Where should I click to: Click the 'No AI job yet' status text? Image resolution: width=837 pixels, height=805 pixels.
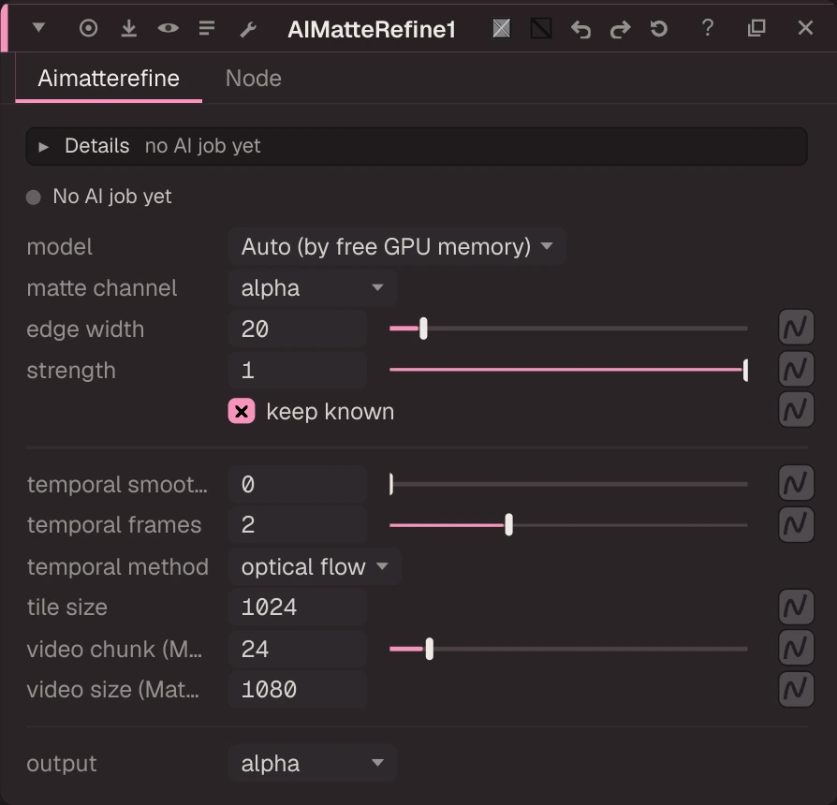coord(112,197)
